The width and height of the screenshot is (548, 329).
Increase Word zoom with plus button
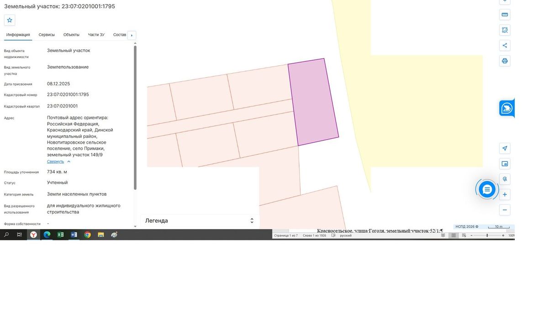point(503,235)
